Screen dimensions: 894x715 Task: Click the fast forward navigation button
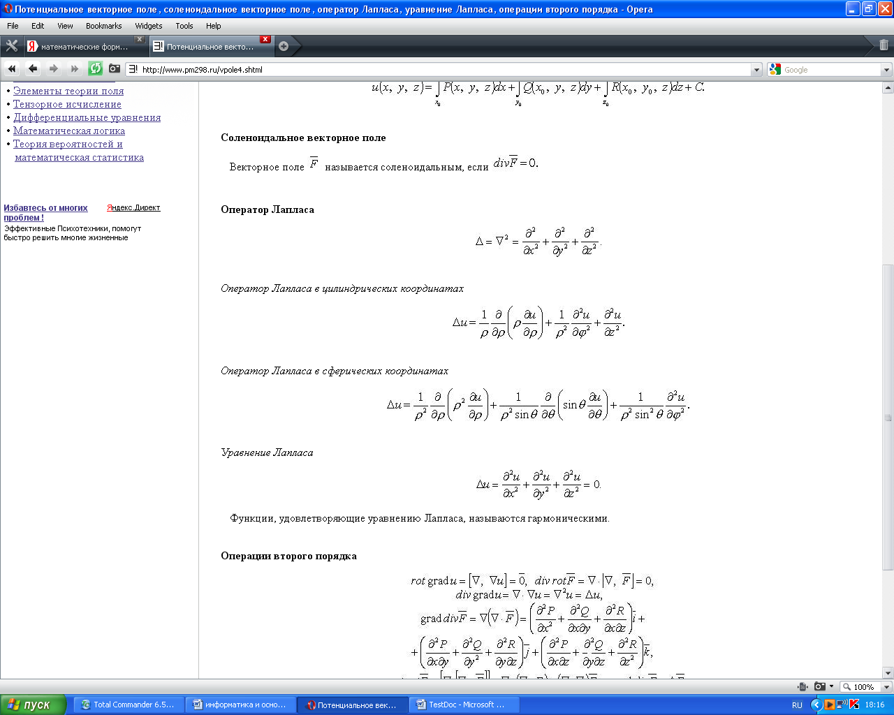[x=75, y=68]
